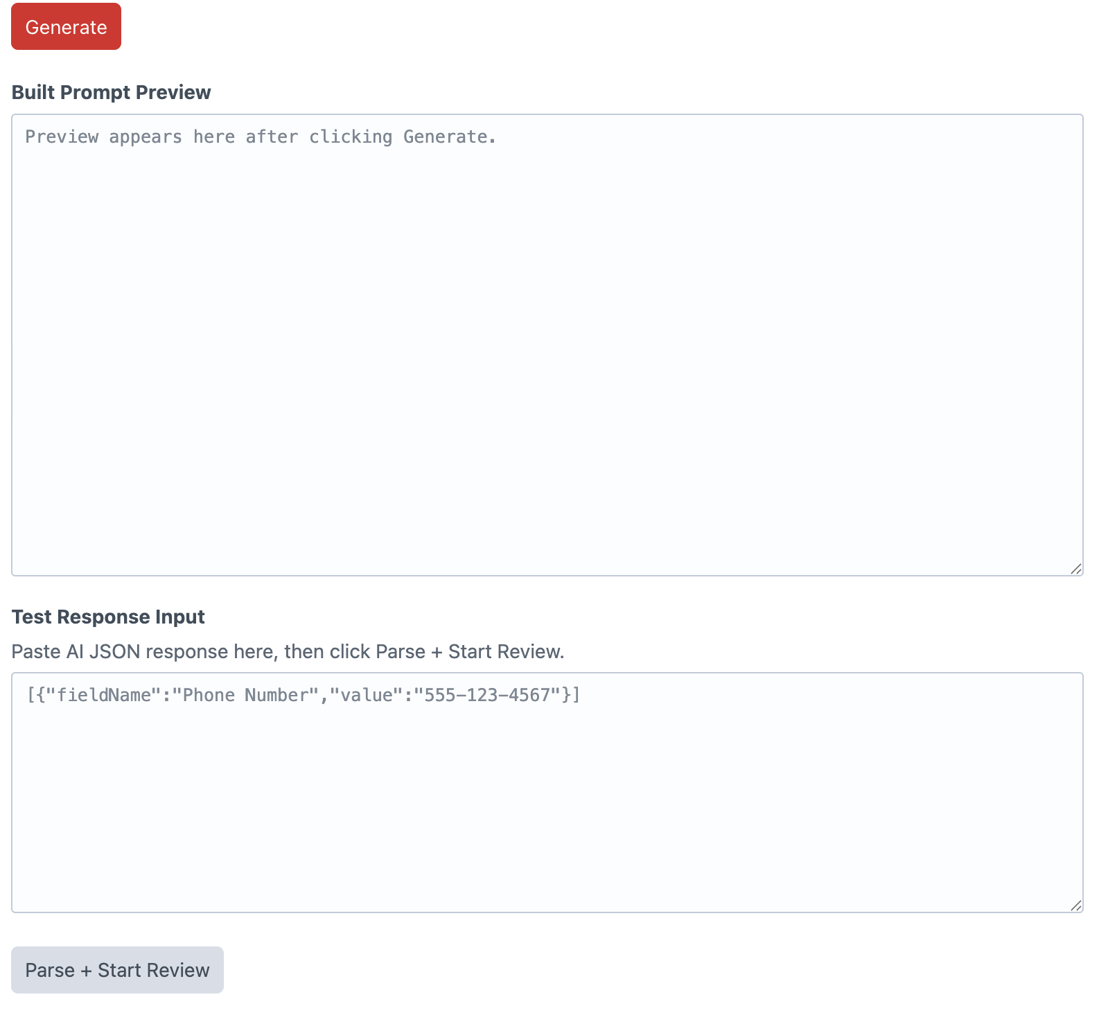Click the Test Response Input heading

(108, 617)
